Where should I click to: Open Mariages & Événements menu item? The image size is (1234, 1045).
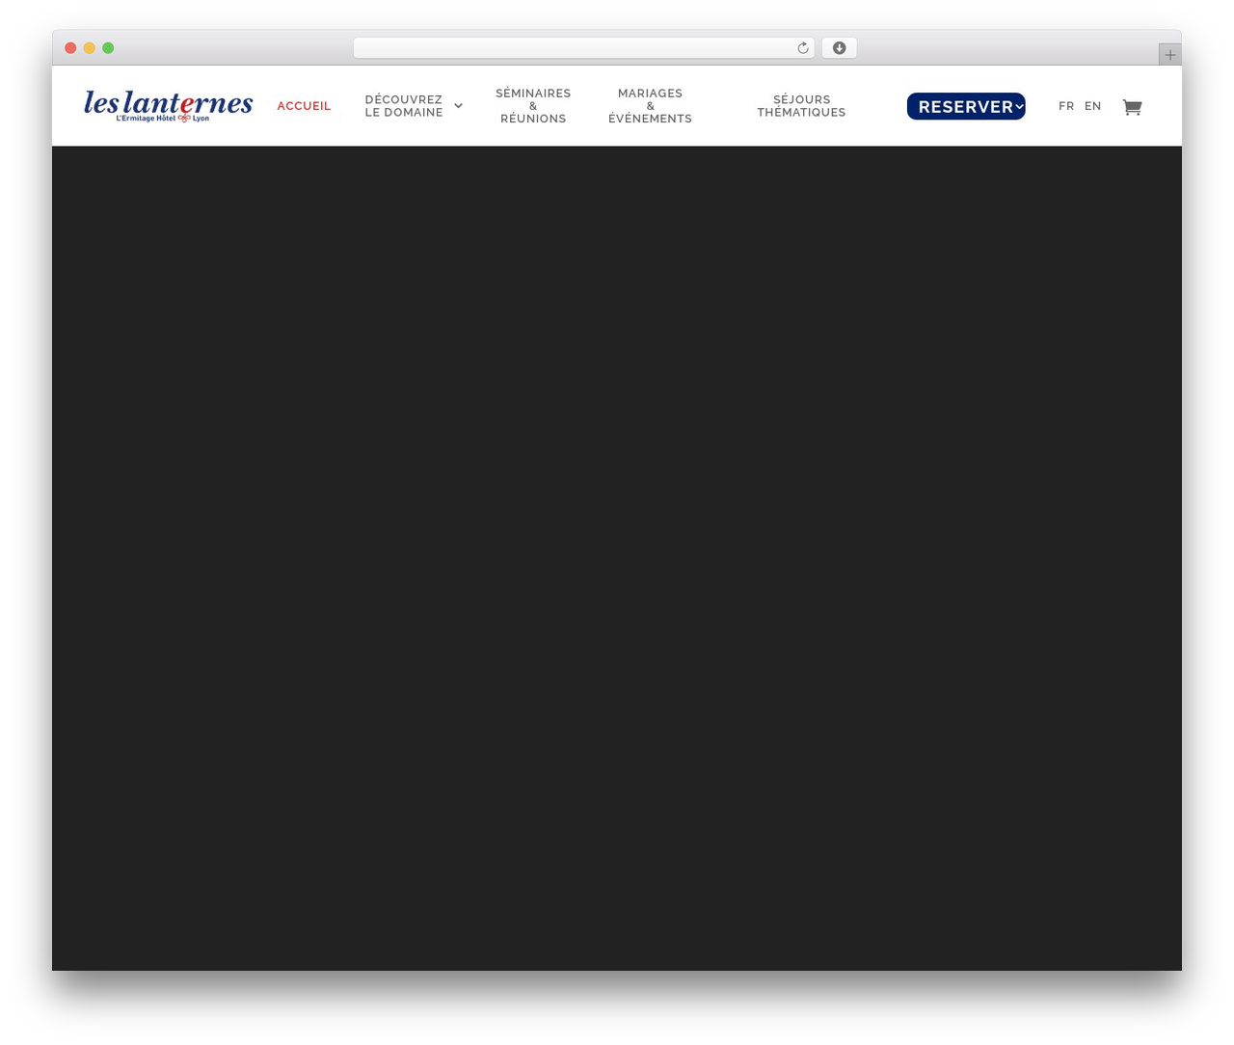click(x=650, y=106)
